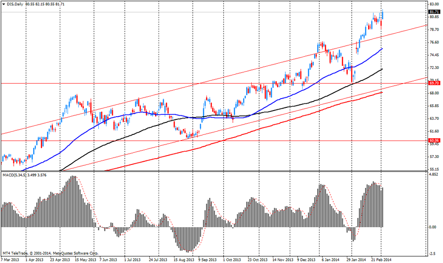
Task: Click the 6 Jan 2014 date label
Action: [330, 259]
